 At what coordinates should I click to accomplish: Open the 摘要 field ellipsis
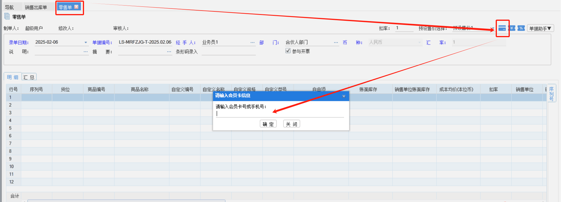[169, 52]
